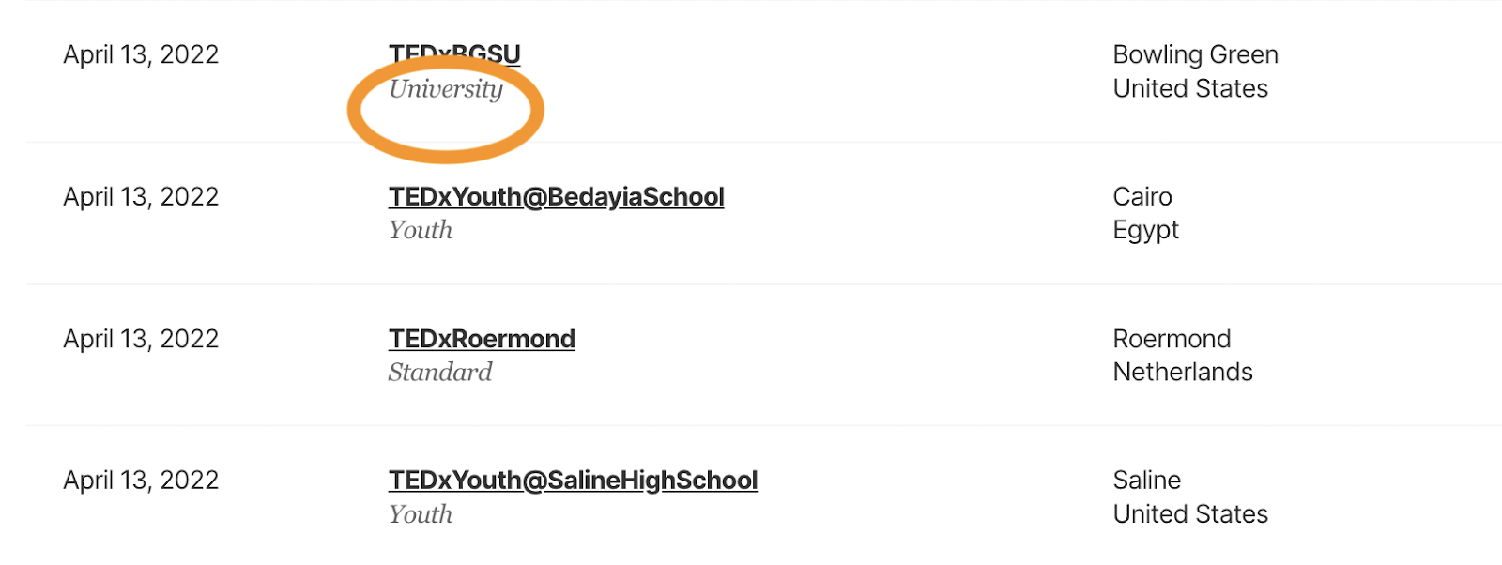Screen dimensions: 1502x565
Task: Click the Youth label under TEDxYouth@SalineHighSchool
Action: pos(421,514)
